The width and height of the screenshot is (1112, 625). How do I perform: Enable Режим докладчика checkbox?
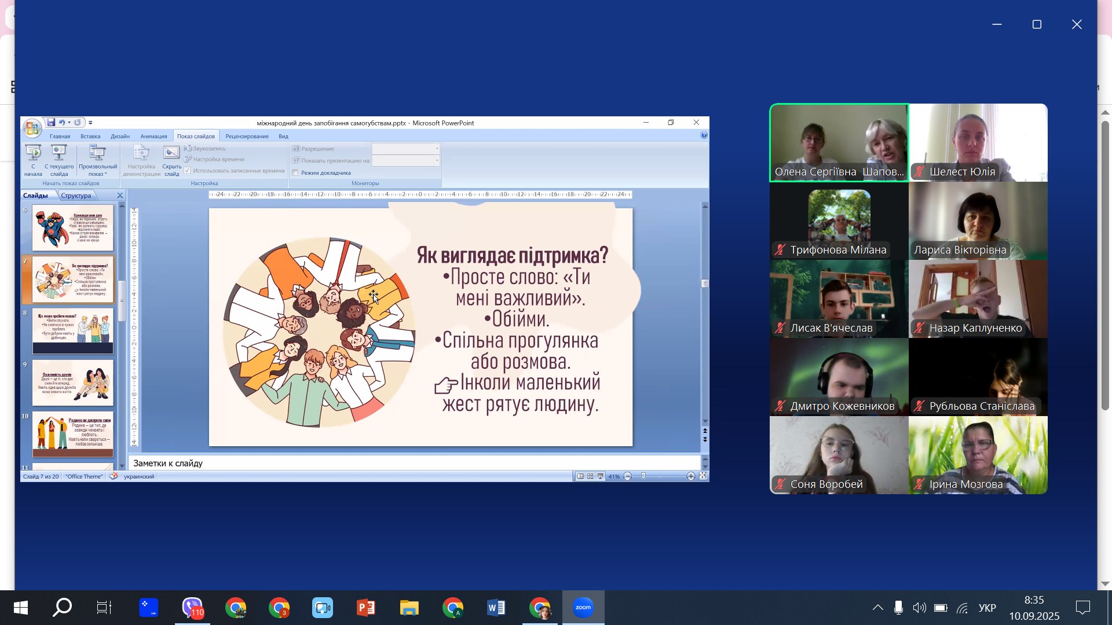point(295,173)
